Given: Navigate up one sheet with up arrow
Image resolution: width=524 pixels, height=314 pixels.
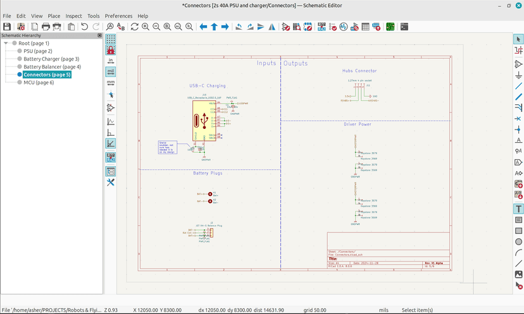Looking at the screenshot, I should (x=215, y=27).
